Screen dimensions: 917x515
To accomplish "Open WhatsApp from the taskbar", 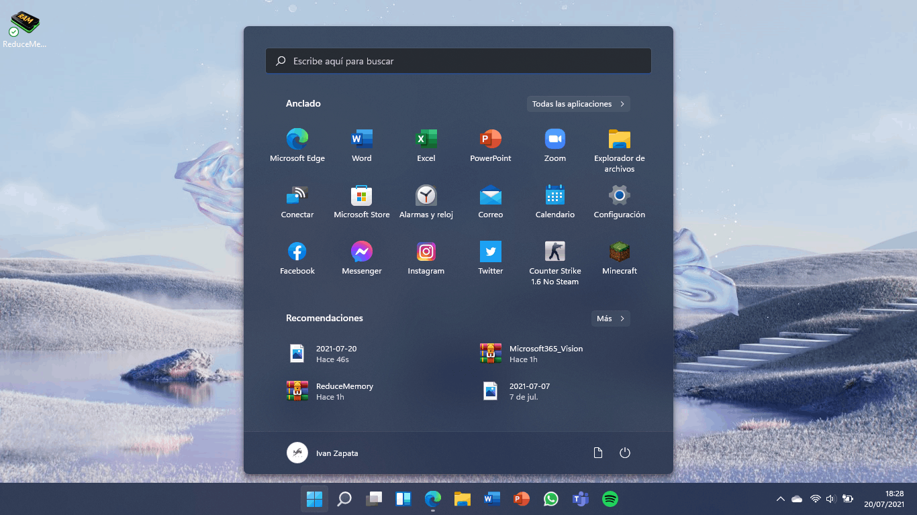I will point(551,499).
